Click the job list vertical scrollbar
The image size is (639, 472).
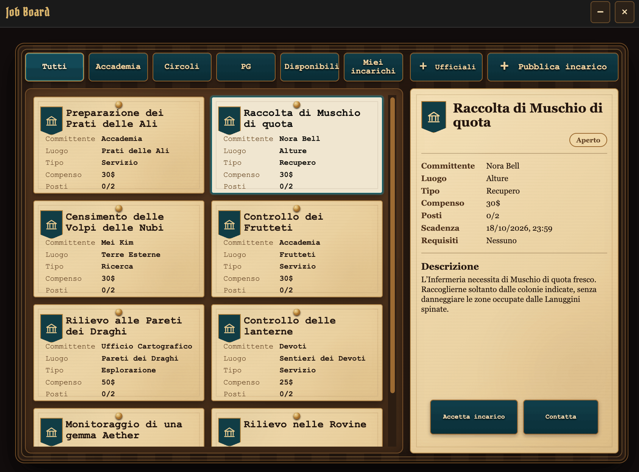(393, 245)
